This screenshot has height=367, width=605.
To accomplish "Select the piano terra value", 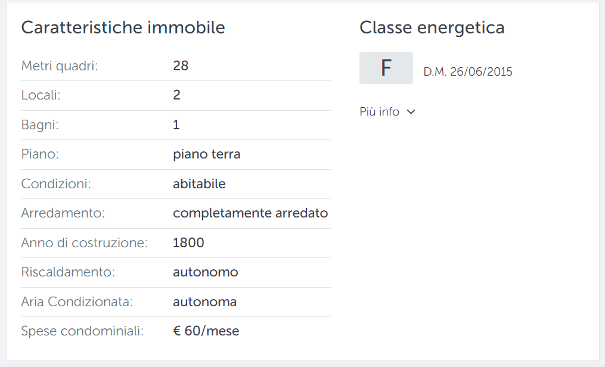I will (206, 154).
